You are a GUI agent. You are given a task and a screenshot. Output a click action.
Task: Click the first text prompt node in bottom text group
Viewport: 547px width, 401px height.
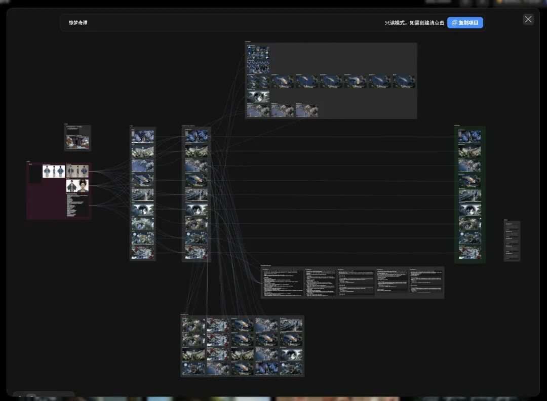pyautogui.click(x=283, y=283)
